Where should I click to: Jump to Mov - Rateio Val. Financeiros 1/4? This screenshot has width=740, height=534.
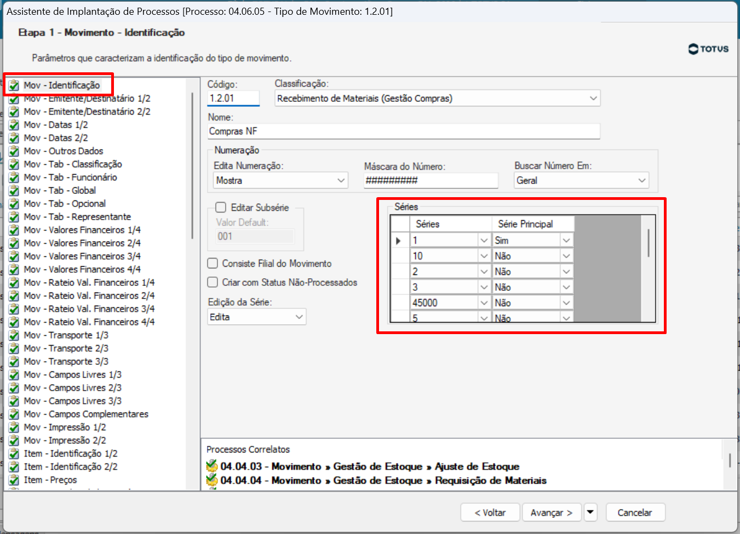[89, 283]
